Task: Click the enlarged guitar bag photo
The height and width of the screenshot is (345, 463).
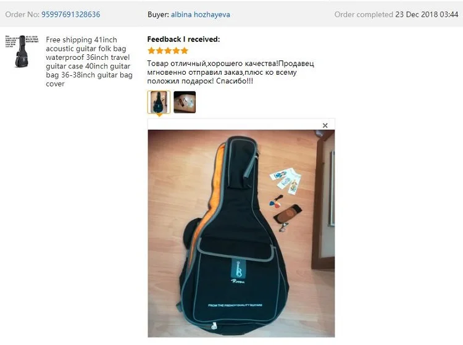Action: coord(241,233)
